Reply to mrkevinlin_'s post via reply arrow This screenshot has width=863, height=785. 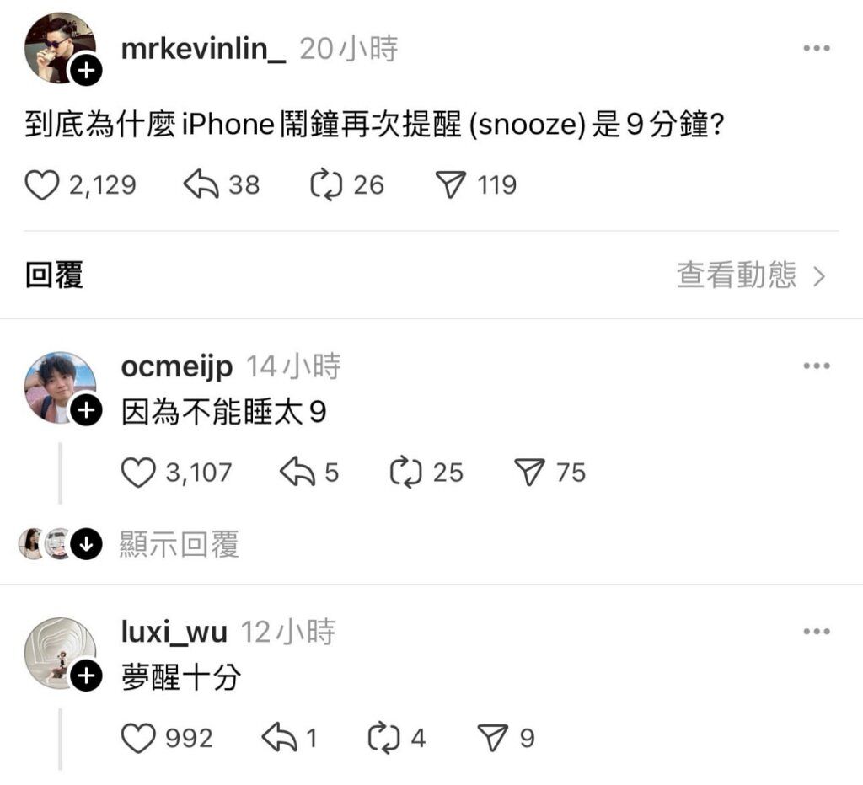point(201,184)
